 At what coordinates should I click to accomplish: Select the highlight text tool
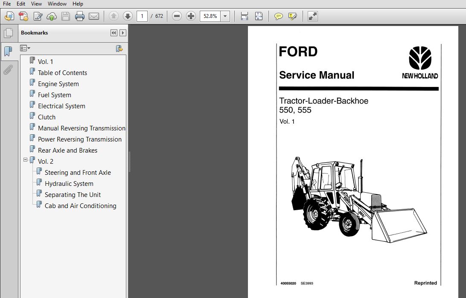tap(292, 16)
